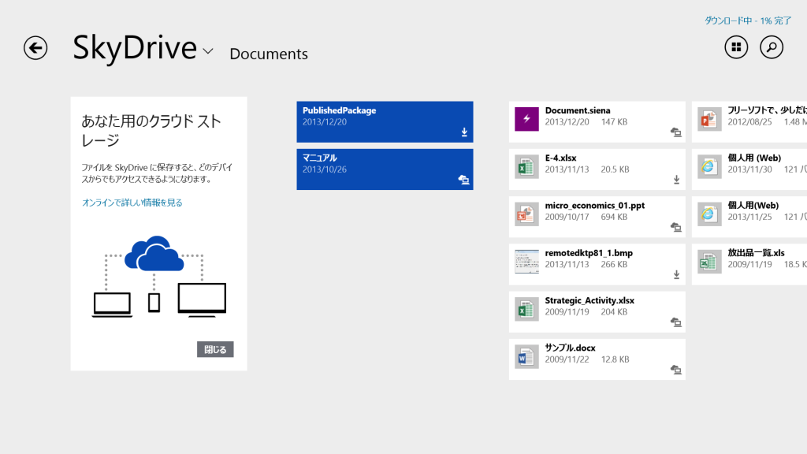
Task: Click the cloud status icon on Document.siena
Action: [x=676, y=132]
